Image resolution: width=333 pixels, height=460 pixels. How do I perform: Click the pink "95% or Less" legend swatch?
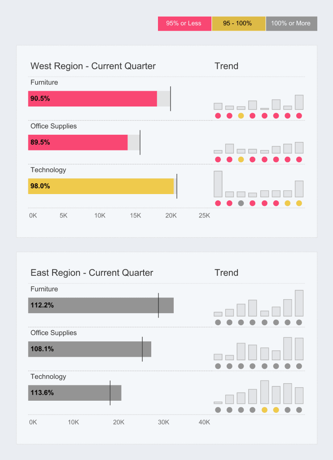click(184, 23)
